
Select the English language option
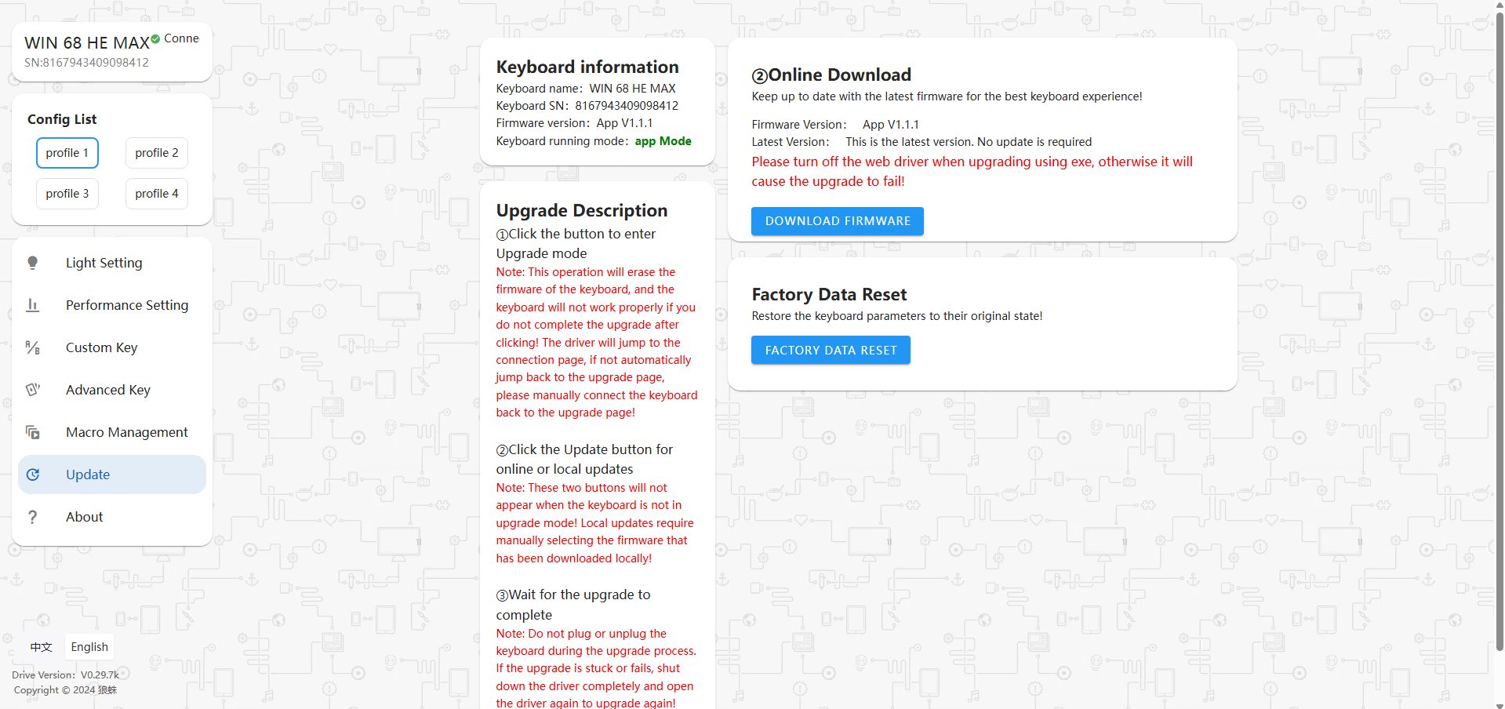[89, 647]
